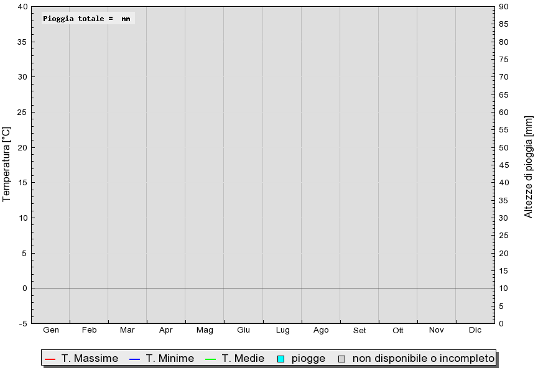Click the cyan piogge square icon
Image resolution: width=538 pixels, height=373 pixels.
pyautogui.click(x=281, y=359)
